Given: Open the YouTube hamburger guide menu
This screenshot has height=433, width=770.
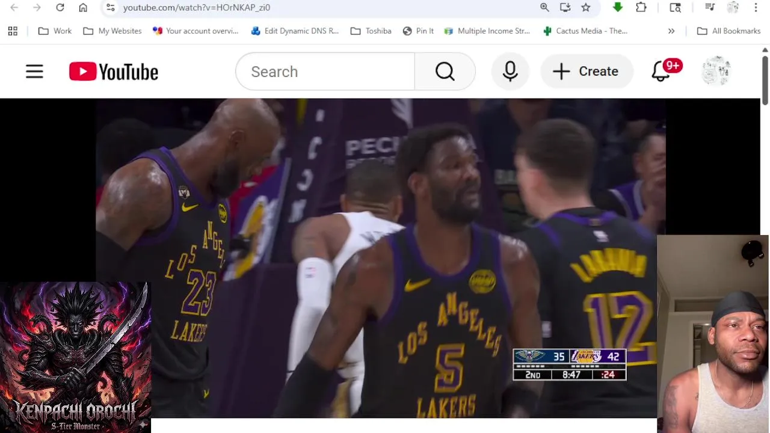Looking at the screenshot, I should tap(34, 72).
